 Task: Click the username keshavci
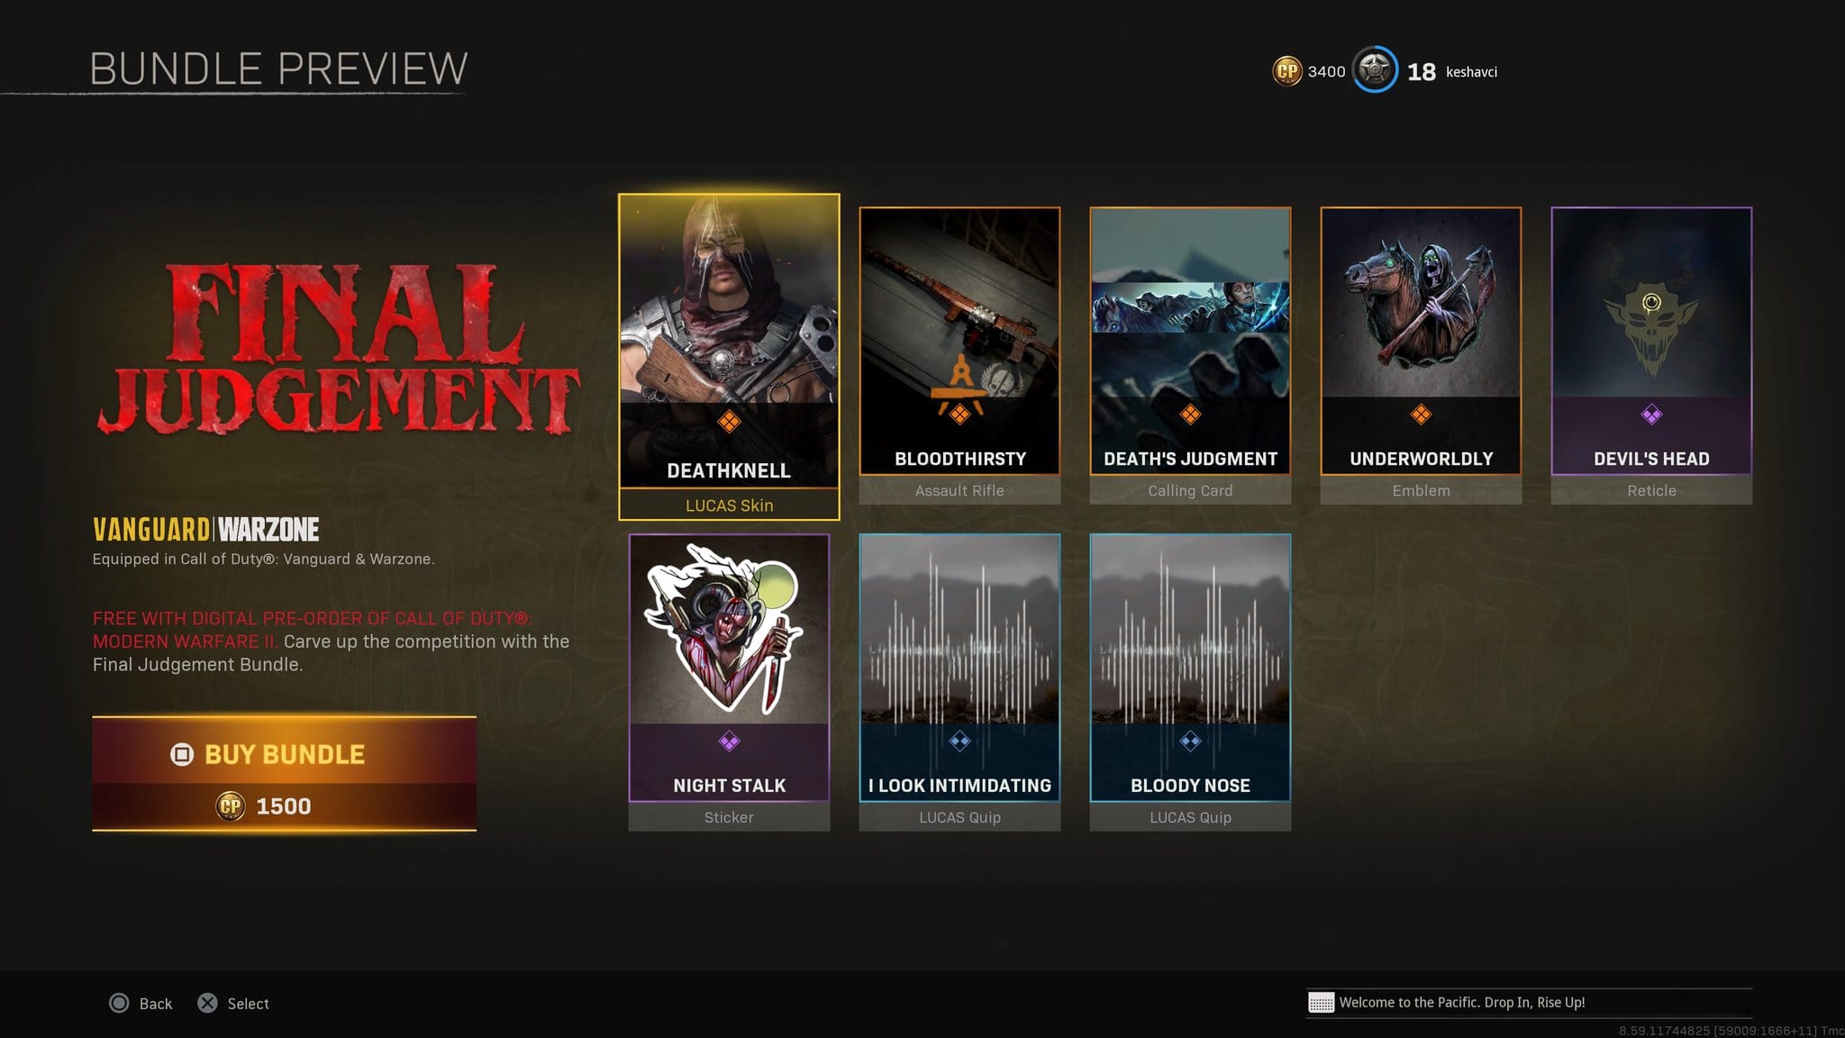(x=1471, y=71)
